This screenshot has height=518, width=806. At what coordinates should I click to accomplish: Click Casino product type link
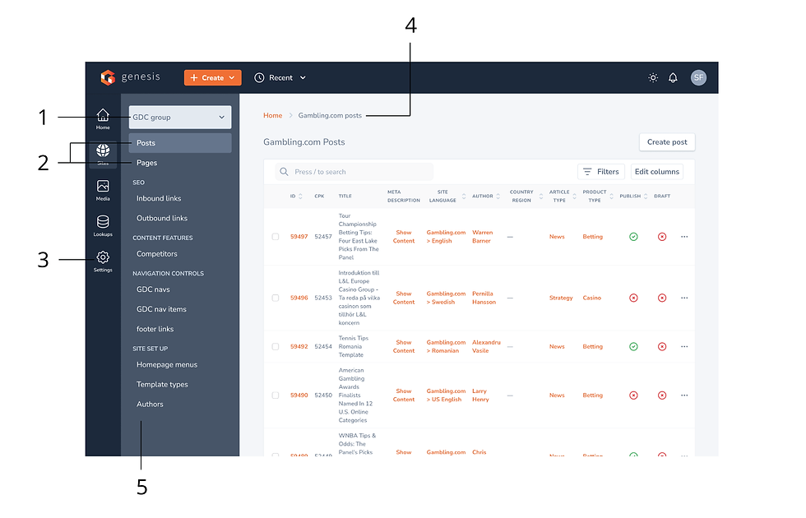pos(591,298)
